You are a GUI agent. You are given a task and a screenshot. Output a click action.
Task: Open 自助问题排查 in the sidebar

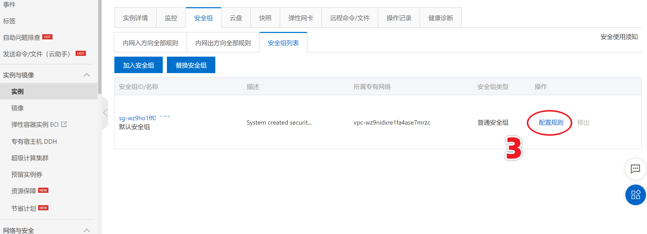point(22,38)
